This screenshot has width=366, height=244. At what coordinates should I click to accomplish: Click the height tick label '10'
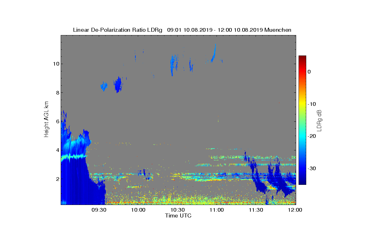(x=56, y=64)
